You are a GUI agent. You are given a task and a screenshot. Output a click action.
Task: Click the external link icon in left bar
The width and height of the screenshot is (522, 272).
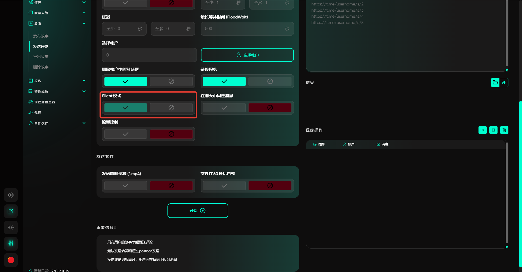coord(11,211)
